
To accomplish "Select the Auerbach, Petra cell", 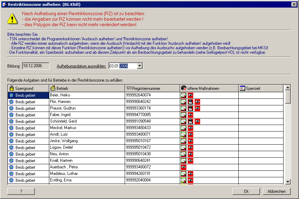I will click(87, 167).
